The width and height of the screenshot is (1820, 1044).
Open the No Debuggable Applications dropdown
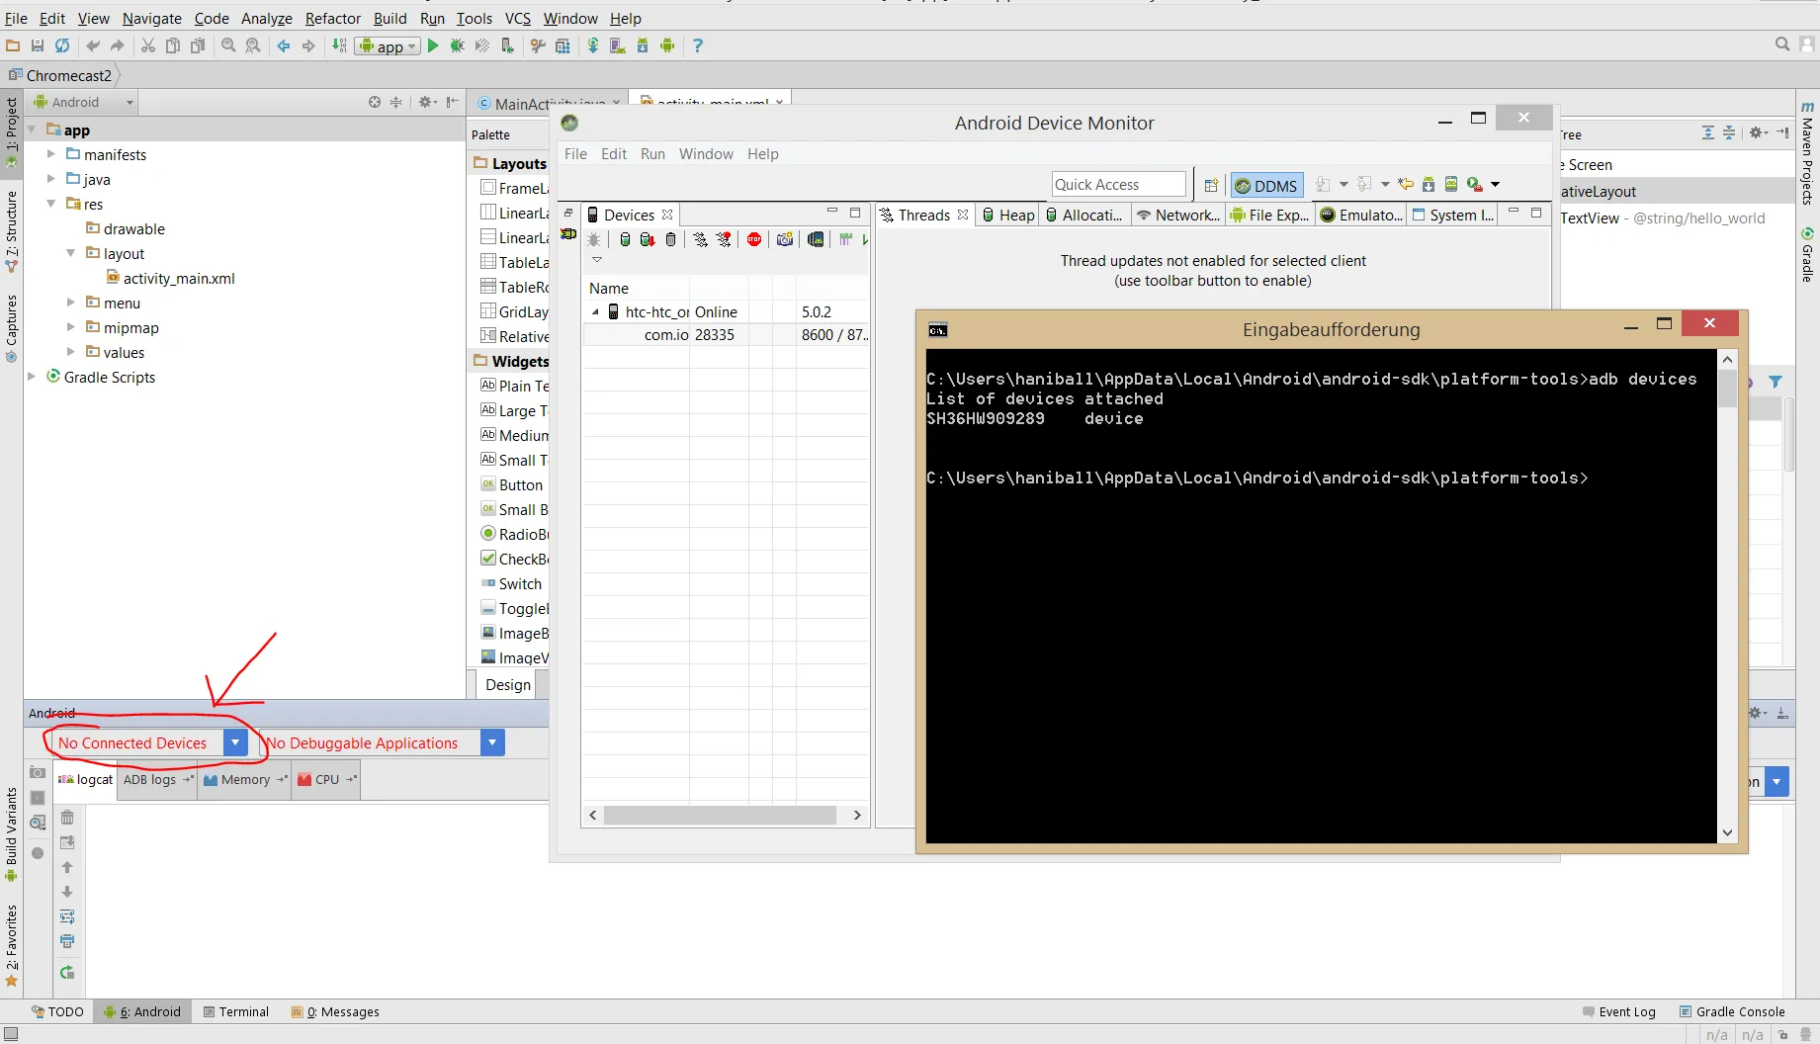pyautogui.click(x=492, y=742)
